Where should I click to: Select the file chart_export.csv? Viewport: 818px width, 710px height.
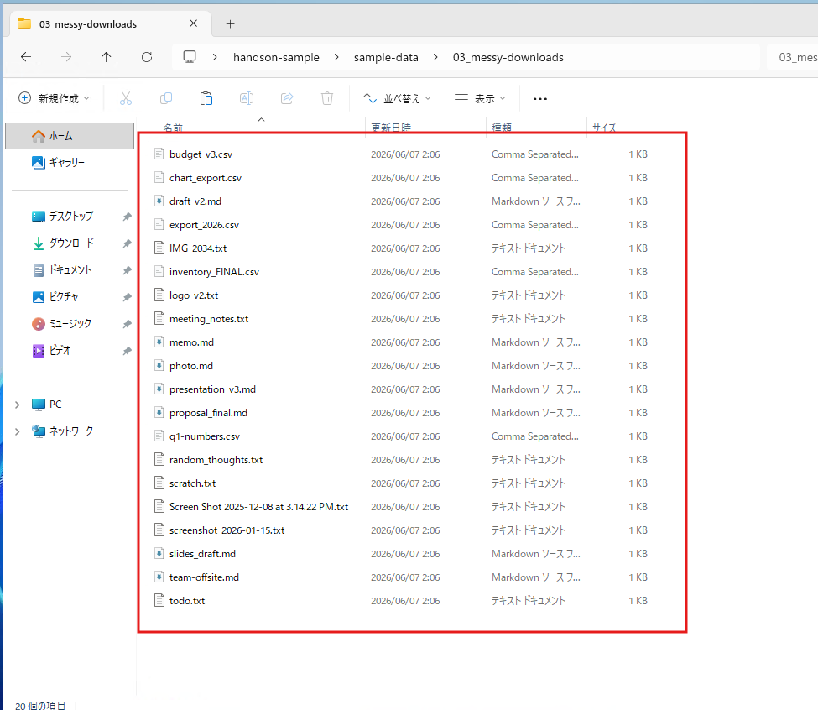[206, 178]
